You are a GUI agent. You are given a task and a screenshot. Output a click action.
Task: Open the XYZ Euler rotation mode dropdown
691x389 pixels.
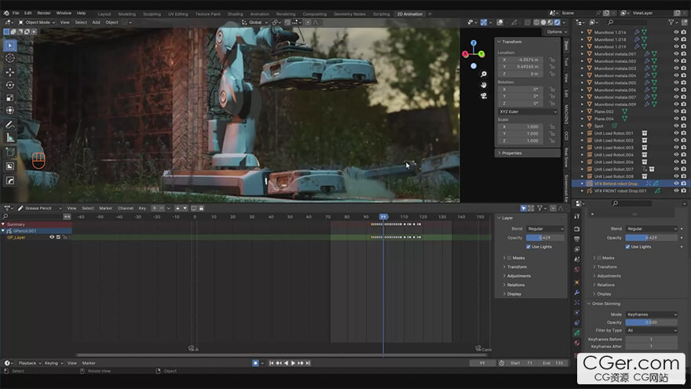point(528,112)
